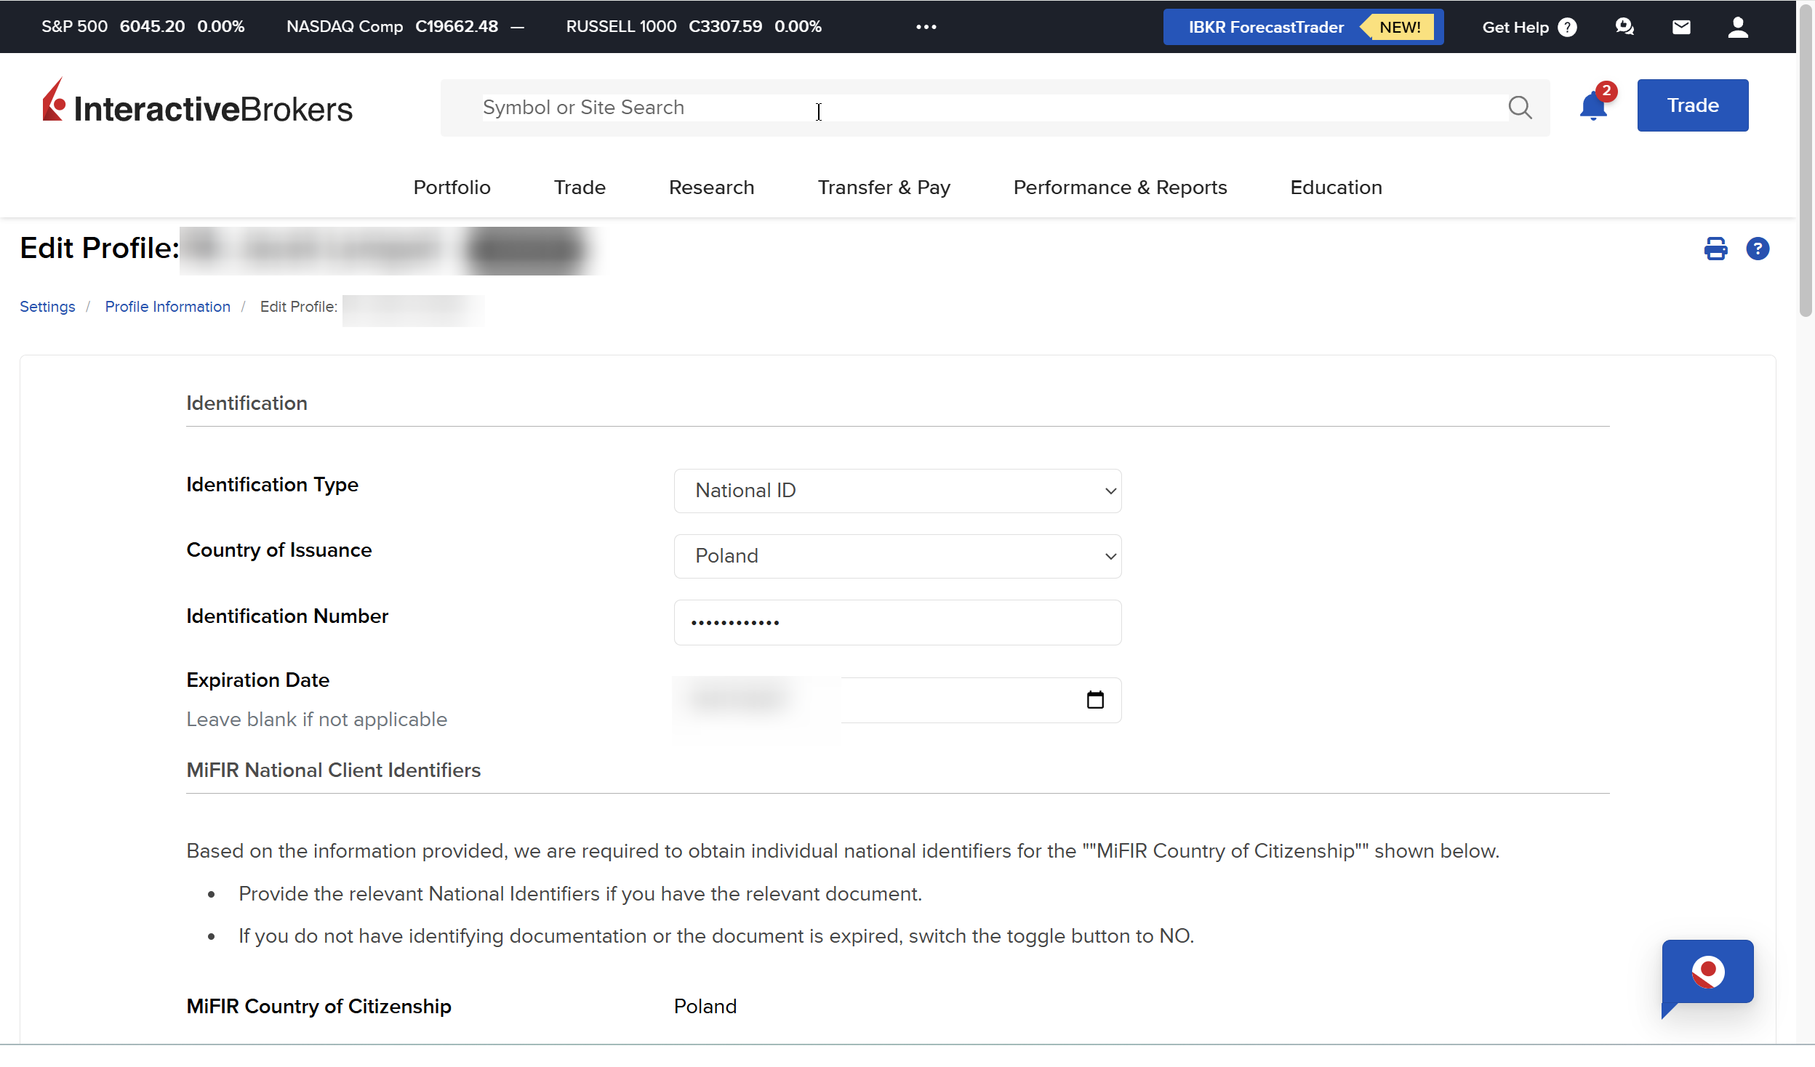
Task: Open the user account icon
Action: (1738, 27)
